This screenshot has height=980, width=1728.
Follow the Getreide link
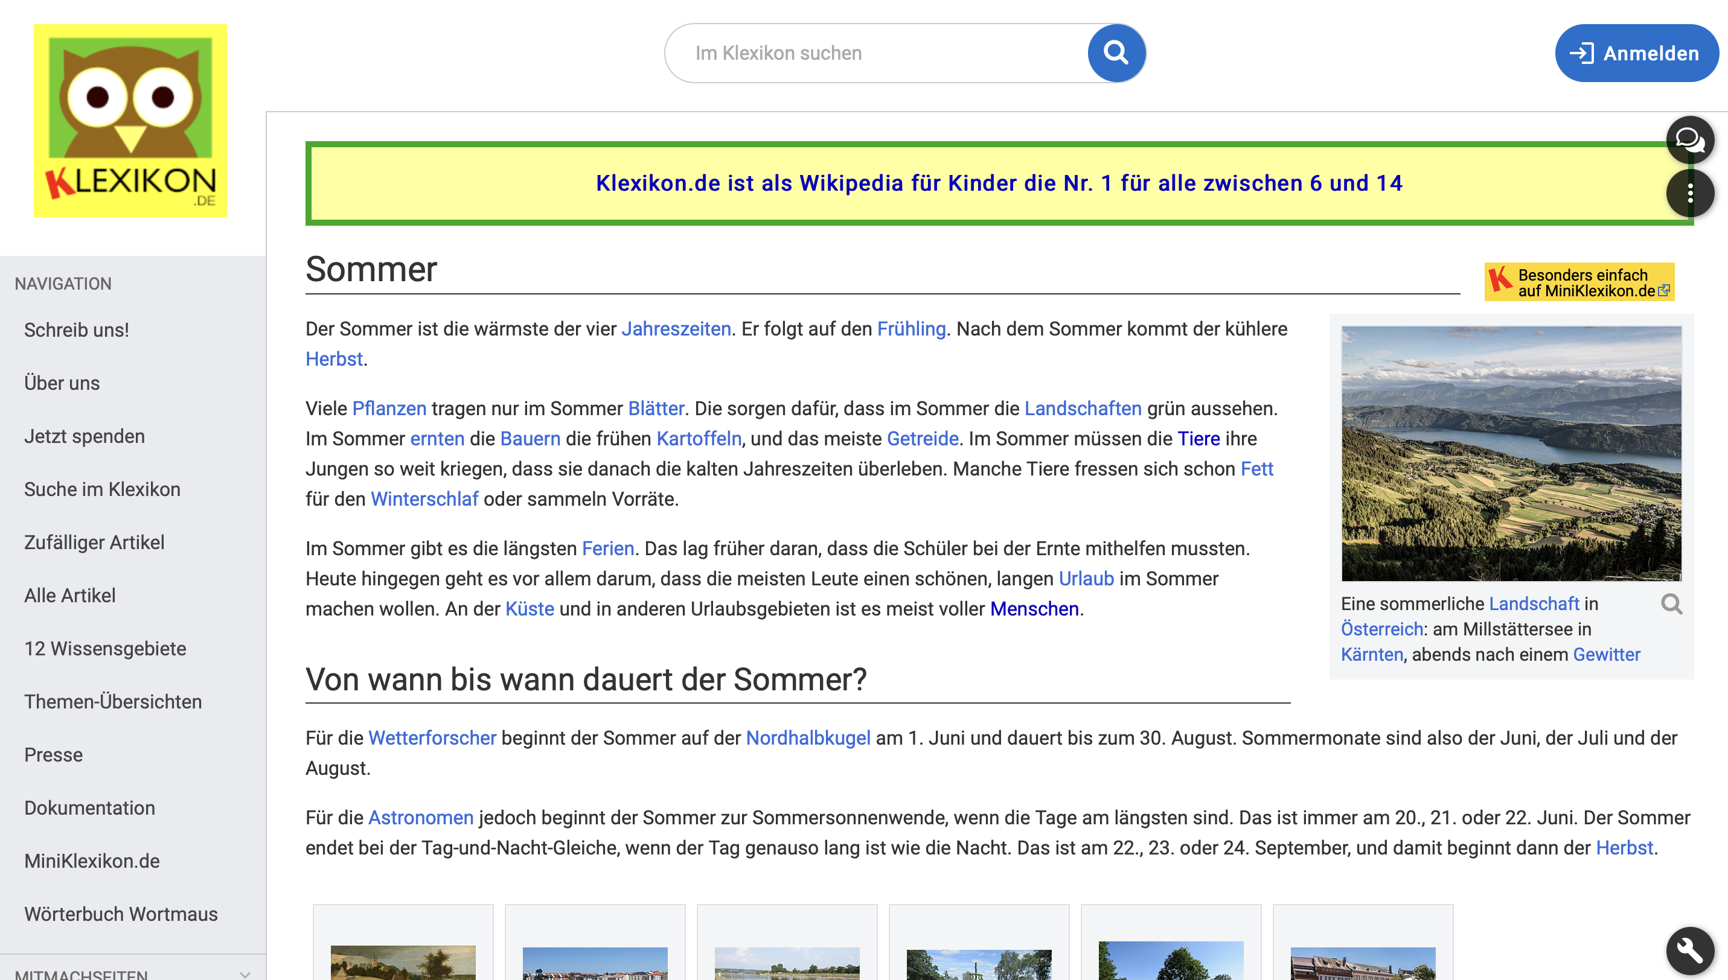(x=923, y=439)
